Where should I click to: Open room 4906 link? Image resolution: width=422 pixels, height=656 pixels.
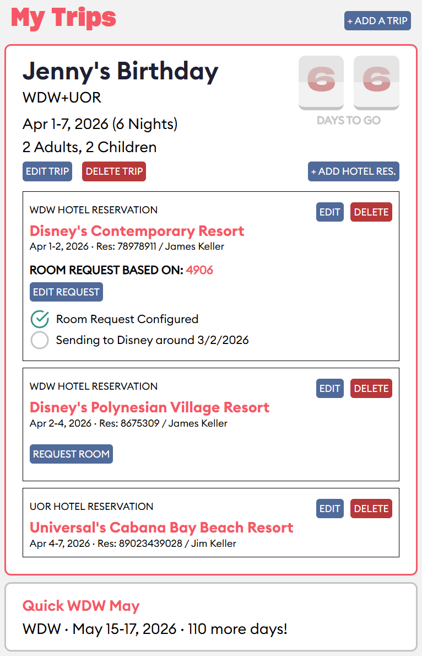pyautogui.click(x=199, y=270)
